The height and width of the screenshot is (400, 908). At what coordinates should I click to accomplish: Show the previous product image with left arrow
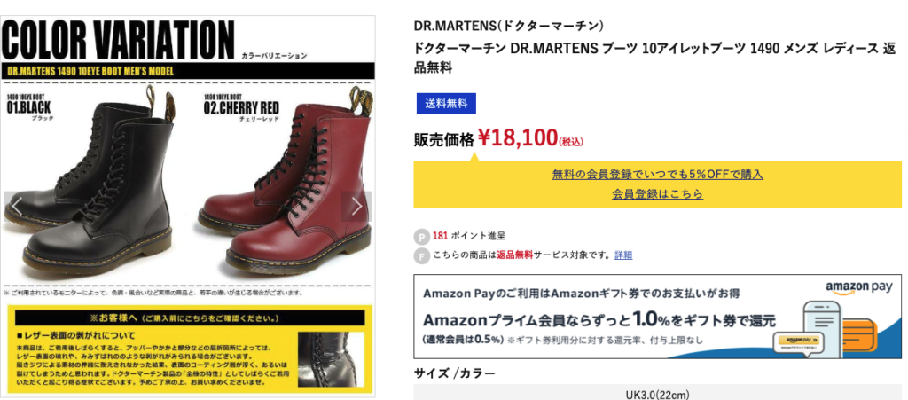coord(18,206)
